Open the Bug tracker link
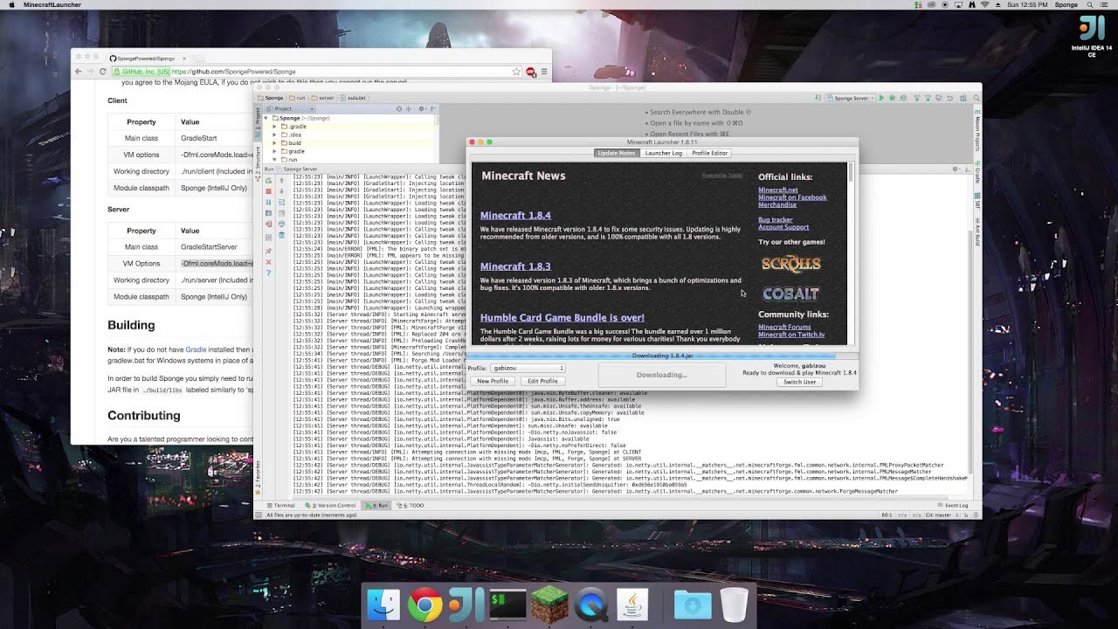Screen dimensions: 1118x629 click(x=776, y=220)
